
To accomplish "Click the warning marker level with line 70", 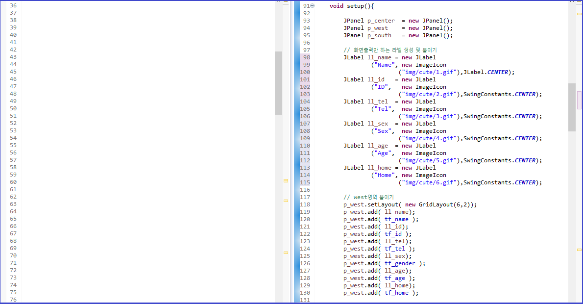I will point(286,253).
